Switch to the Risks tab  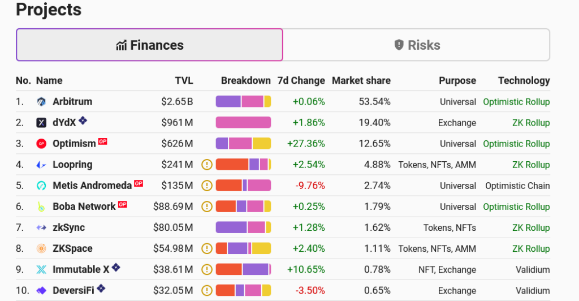pos(417,45)
